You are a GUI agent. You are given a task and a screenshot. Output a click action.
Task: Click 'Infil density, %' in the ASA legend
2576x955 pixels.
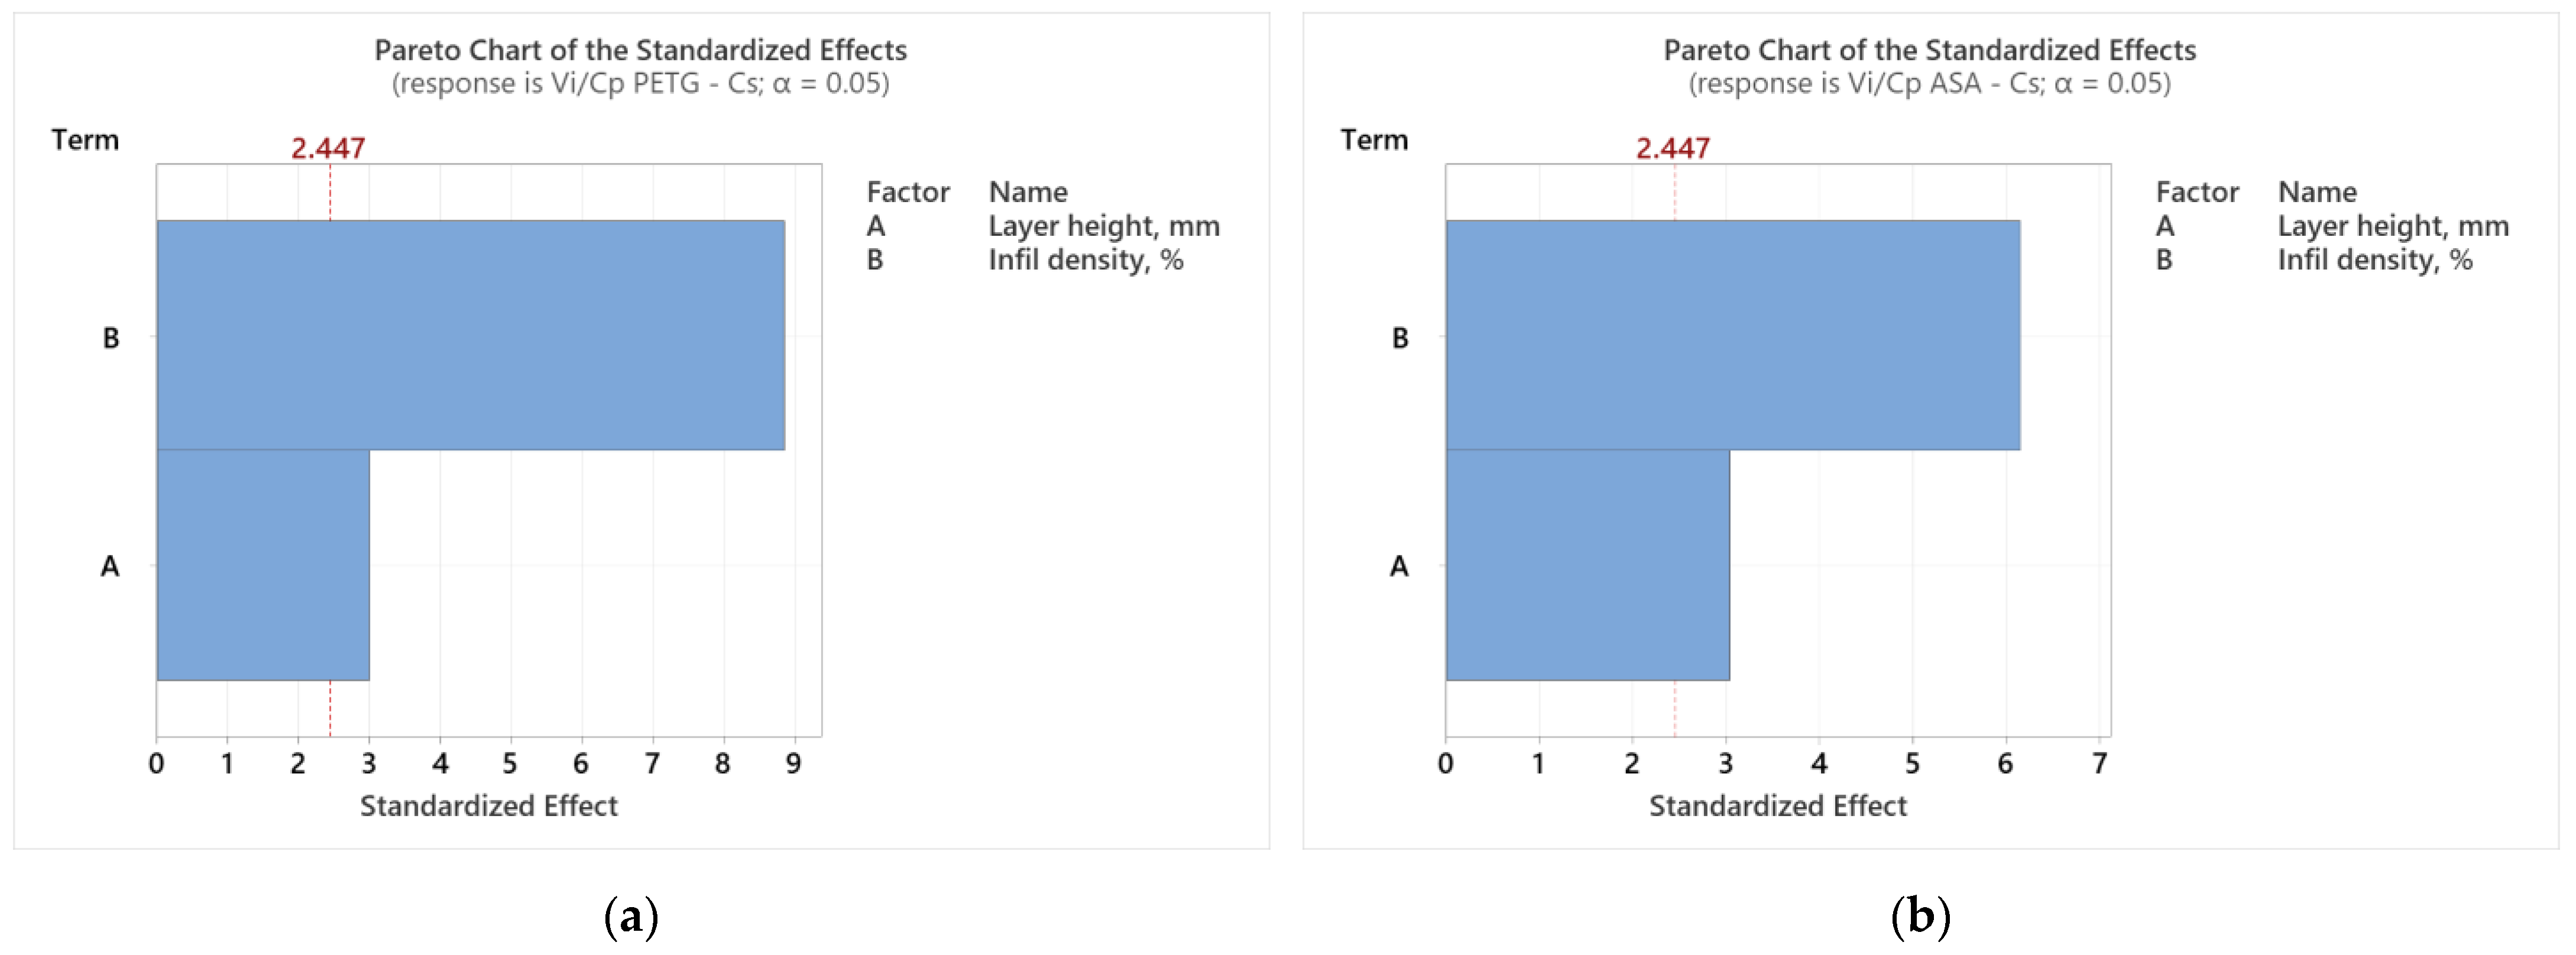click(2375, 260)
